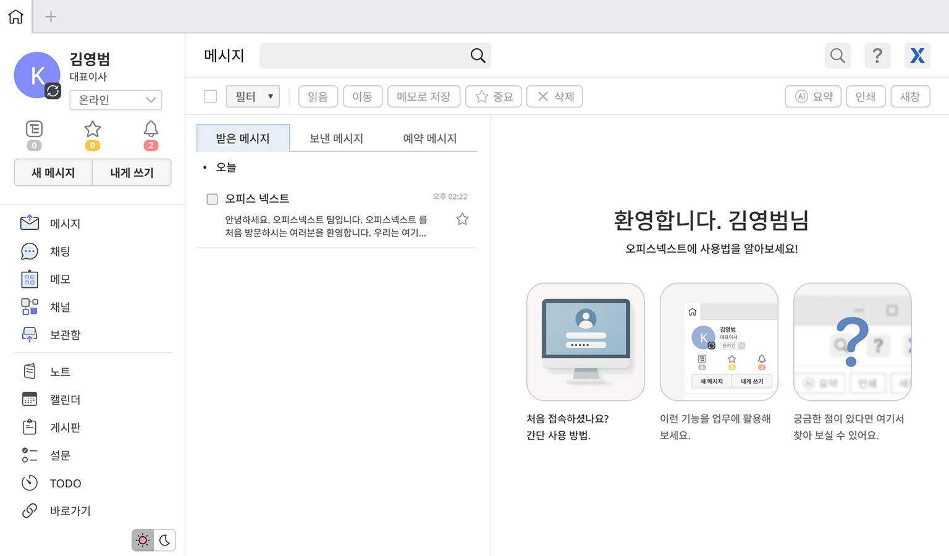Open the 필터 dropdown
The width and height of the screenshot is (949, 556).
pos(253,96)
